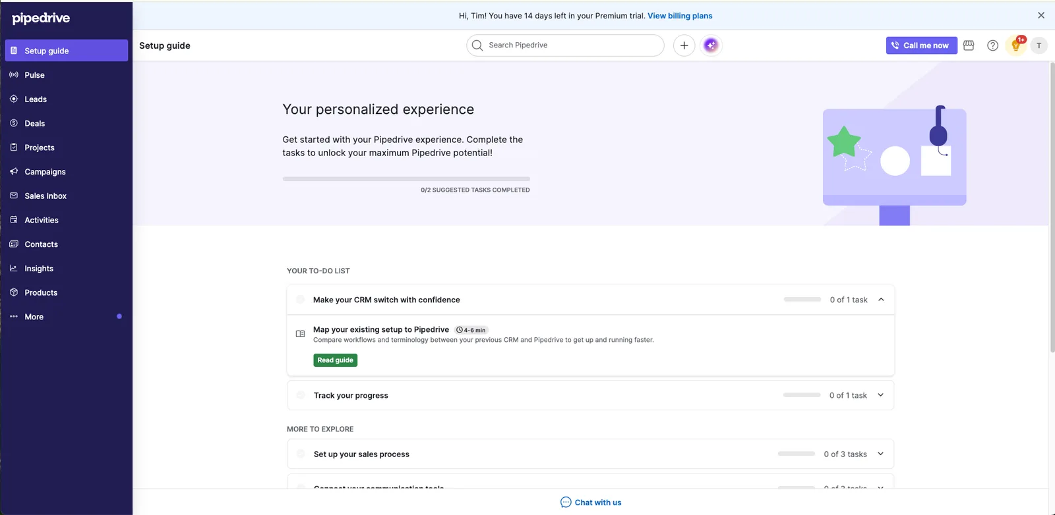
Task: Click the progress bar for Track your progress
Action: coord(802,395)
